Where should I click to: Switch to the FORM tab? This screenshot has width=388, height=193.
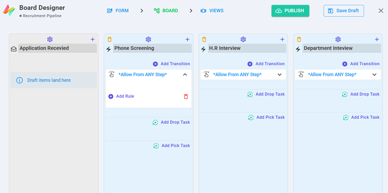[118, 11]
